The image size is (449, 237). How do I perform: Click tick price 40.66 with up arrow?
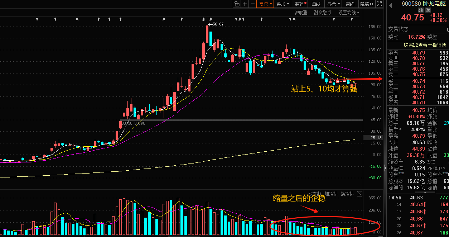[x=419, y=212]
